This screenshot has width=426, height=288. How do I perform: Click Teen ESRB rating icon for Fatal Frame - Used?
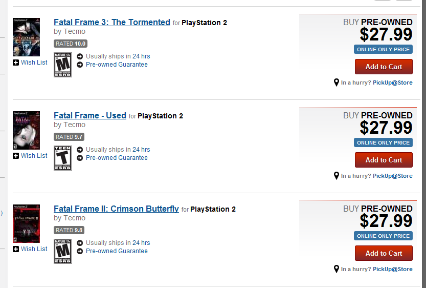pyautogui.click(x=62, y=158)
